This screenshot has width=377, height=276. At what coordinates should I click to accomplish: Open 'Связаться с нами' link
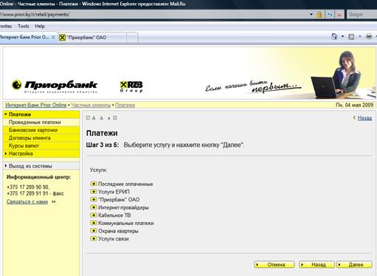(x=27, y=201)
